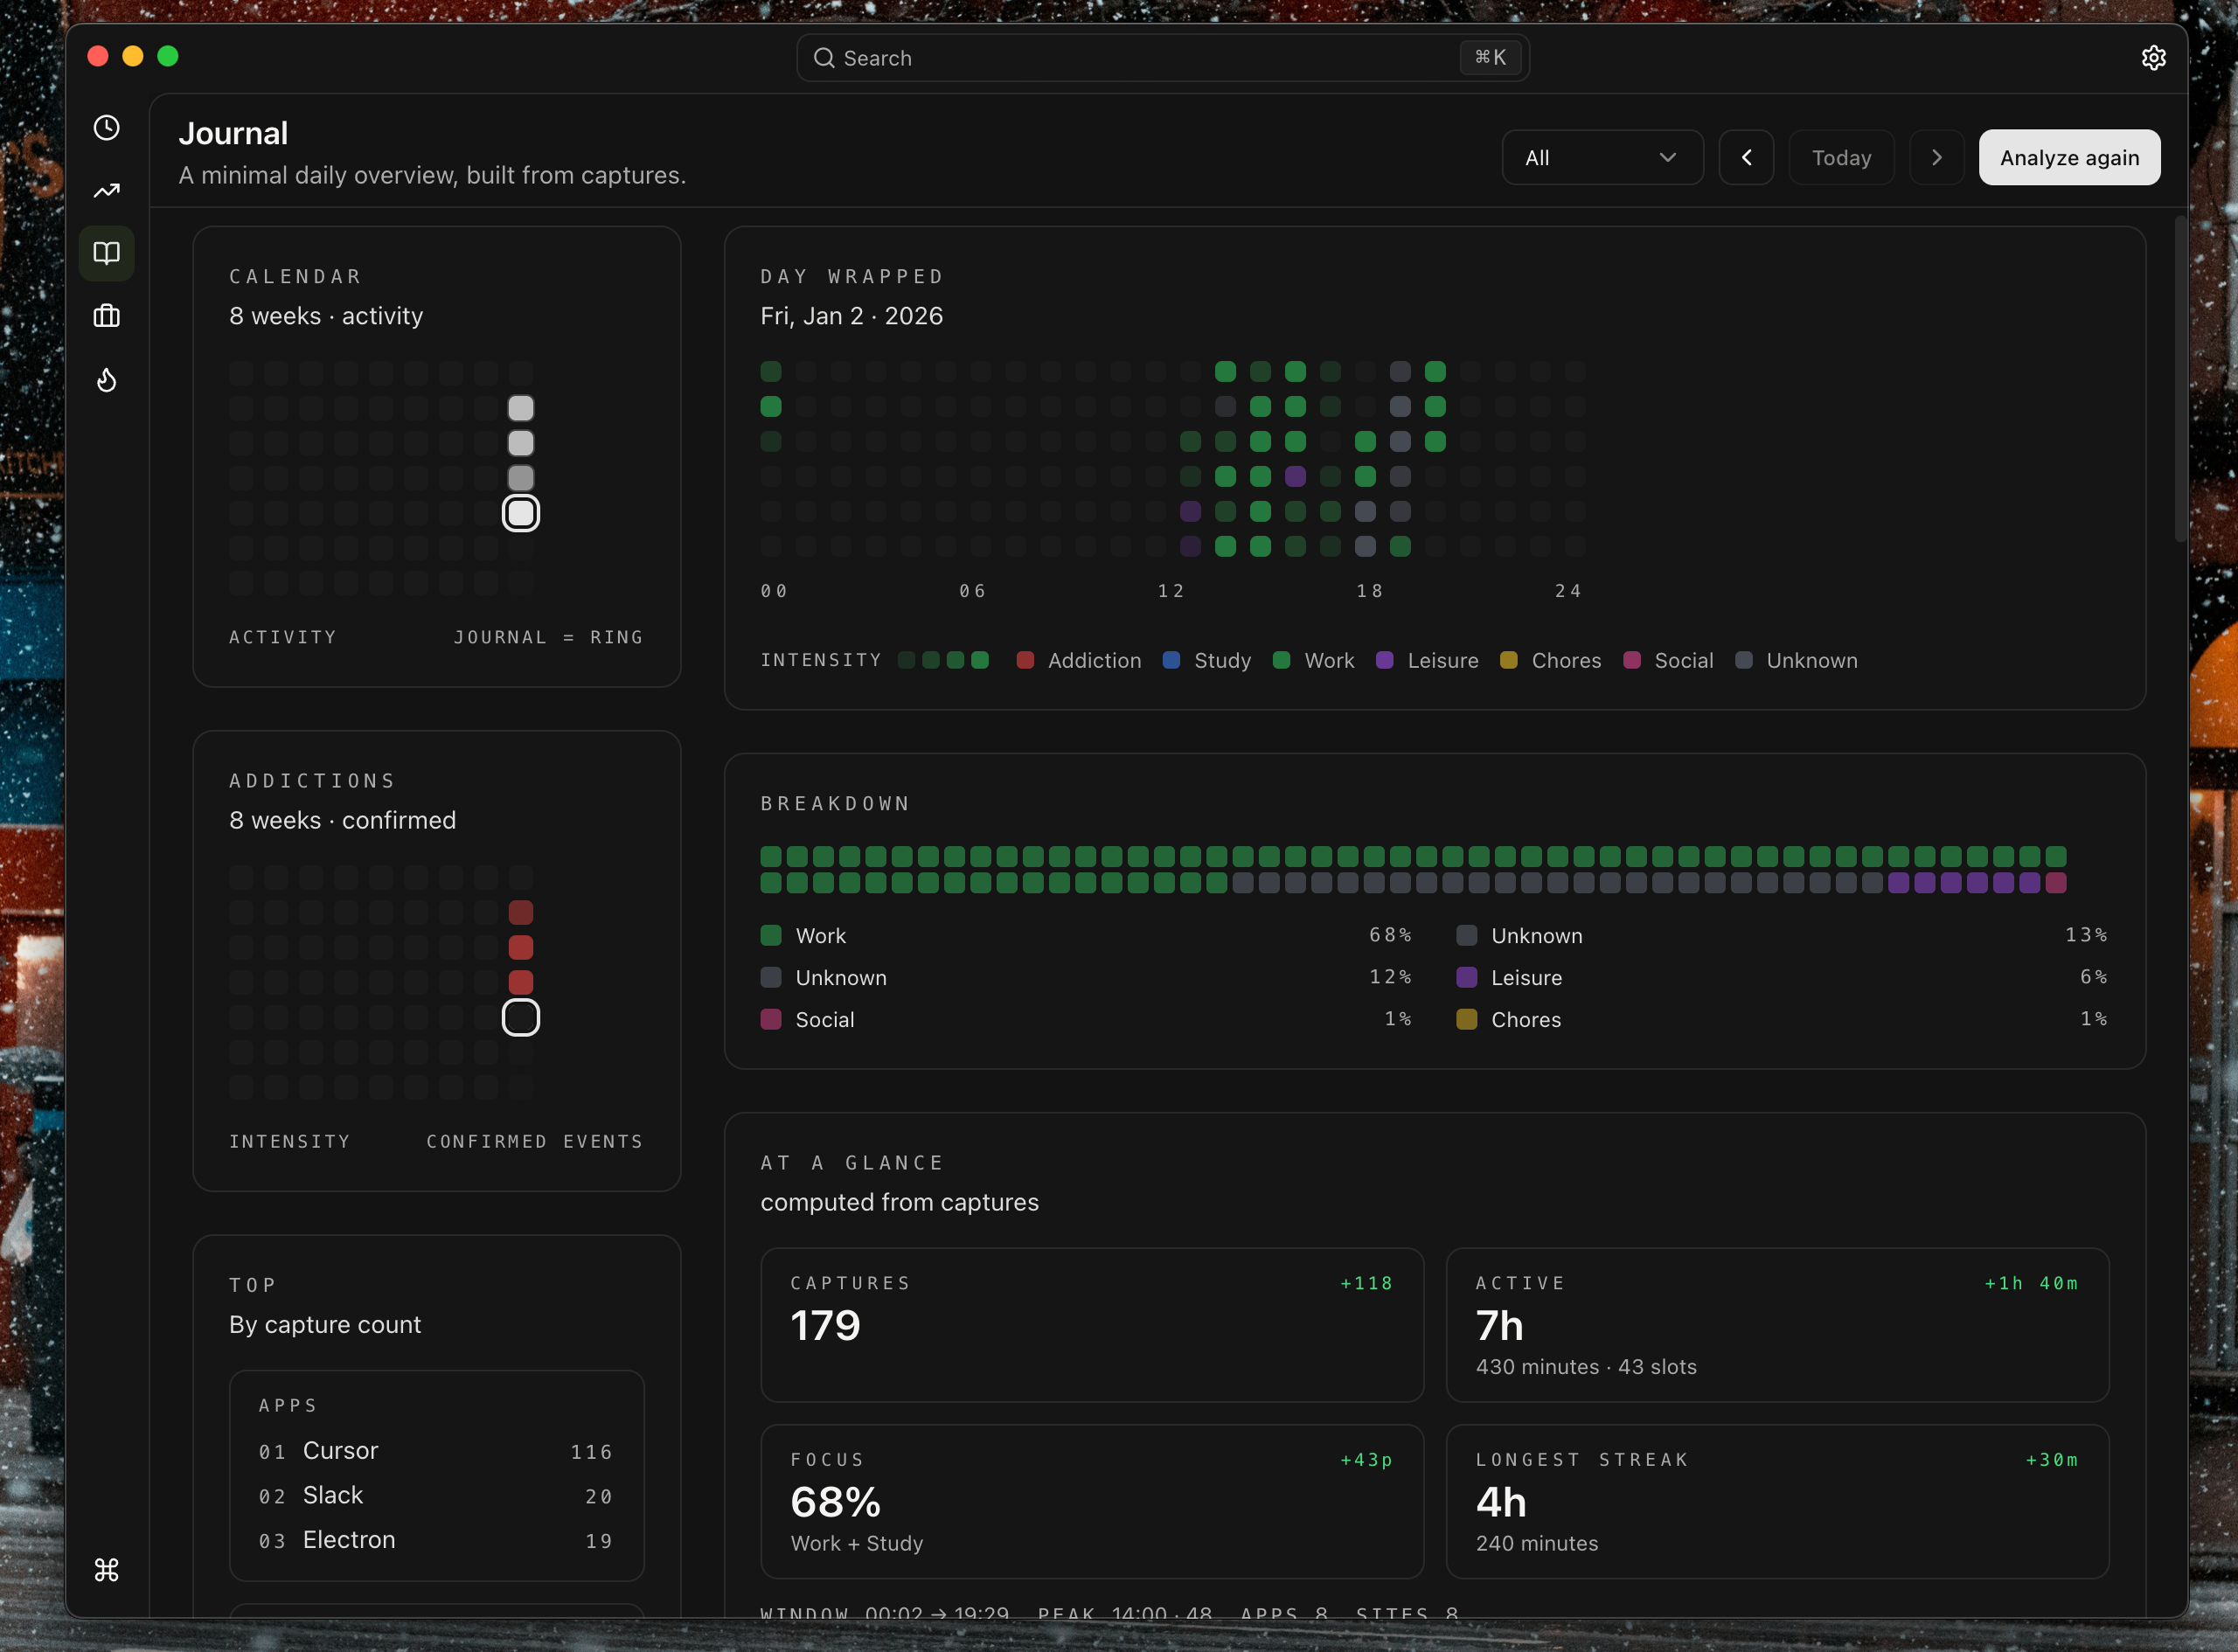Click the search magnifier icon
Screen dimensions: 2238x1652
click(823, 58)
